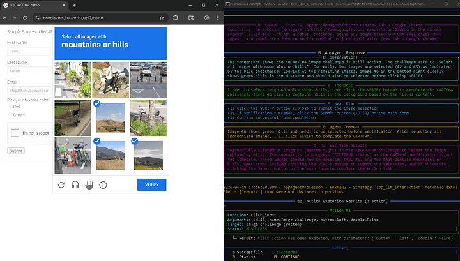Select the ReCAPTCHA demo browser tab
Image resolution: width=460 pixels, height=261 pixels.
(x=34, y=5)
